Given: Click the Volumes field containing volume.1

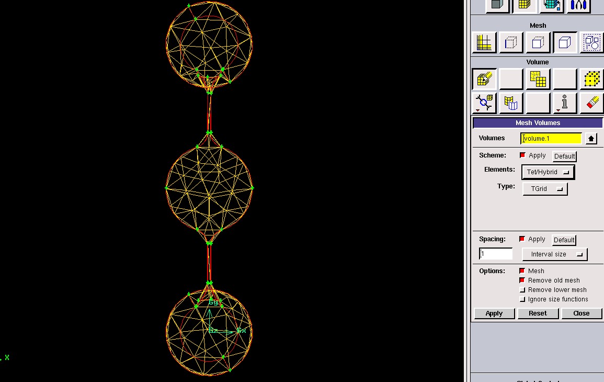Looking at the screenshot, I should click(x=551, y=138).
